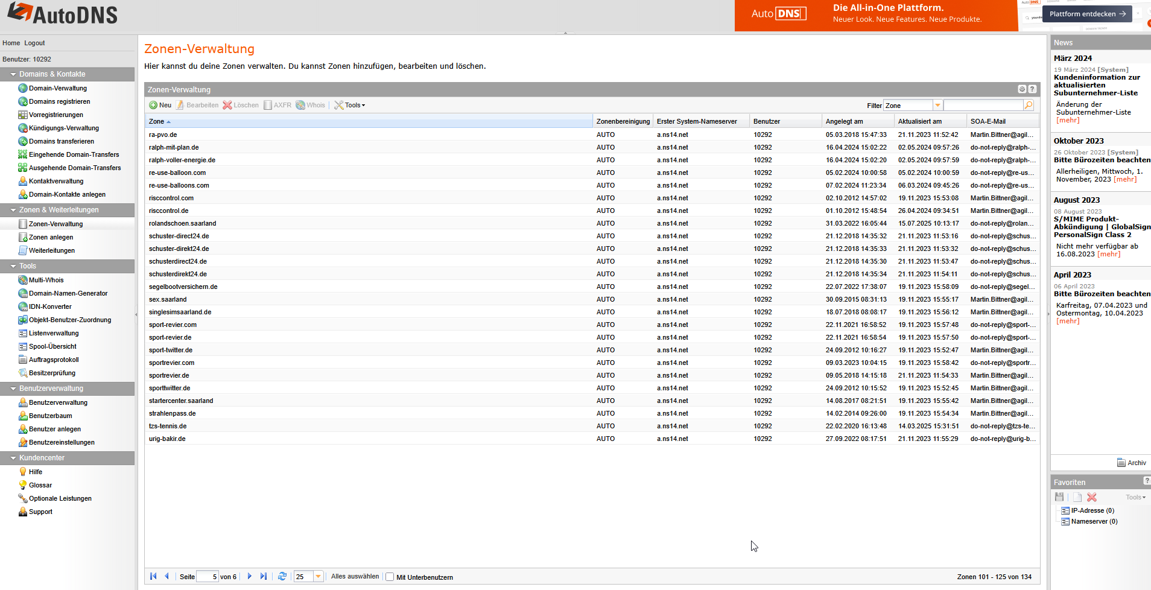Click the filter text input field

tap(983, 106)
